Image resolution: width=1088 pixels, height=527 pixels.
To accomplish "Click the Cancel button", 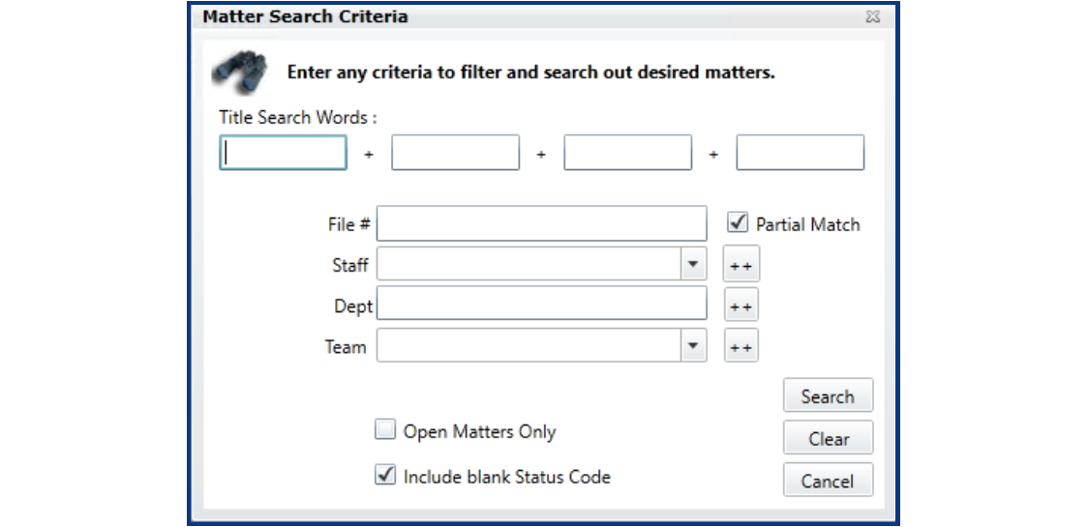I will [829, 481].
